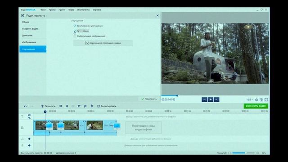Open the Справка menu
Viewport: 288px width, 162px height.
(x=97, y=10)
